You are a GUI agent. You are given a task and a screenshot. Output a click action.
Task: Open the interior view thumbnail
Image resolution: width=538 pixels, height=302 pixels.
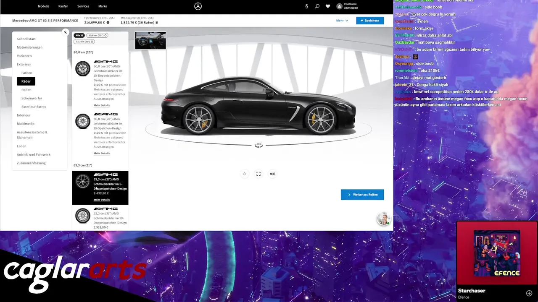tap(150, 41)
